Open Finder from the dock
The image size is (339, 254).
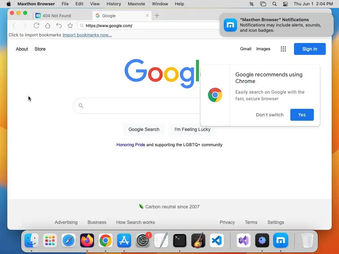pos(31,240)
